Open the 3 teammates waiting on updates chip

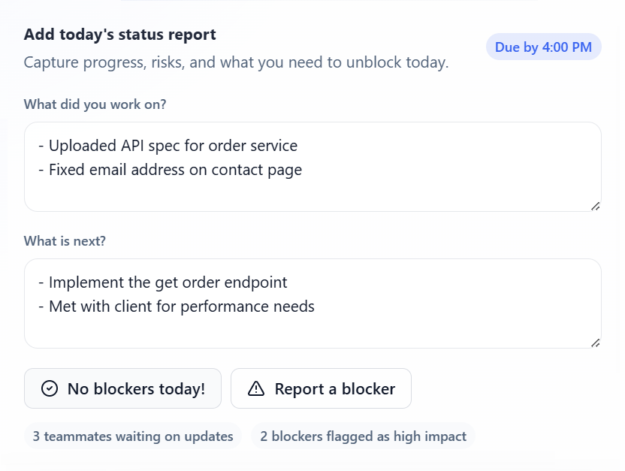[x=132, y=436]
